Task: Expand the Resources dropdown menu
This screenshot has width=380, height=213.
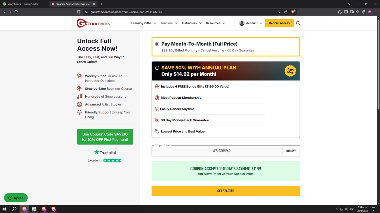Action: tap(216, 23)
